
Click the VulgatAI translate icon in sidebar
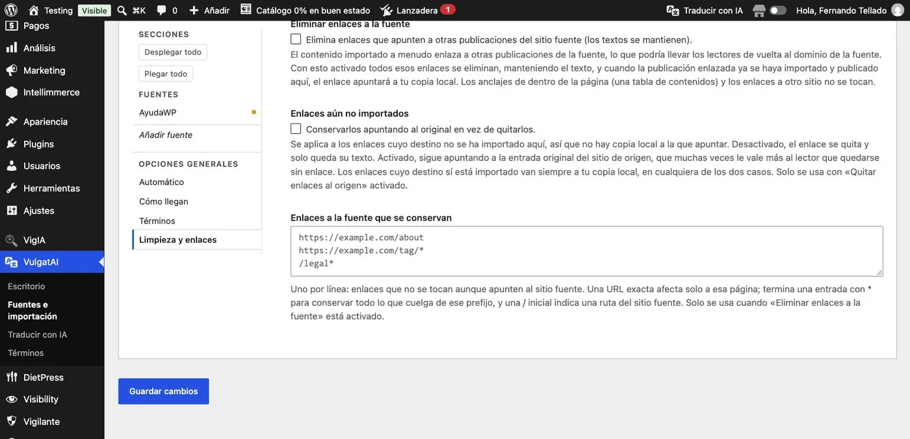point(11,262)
